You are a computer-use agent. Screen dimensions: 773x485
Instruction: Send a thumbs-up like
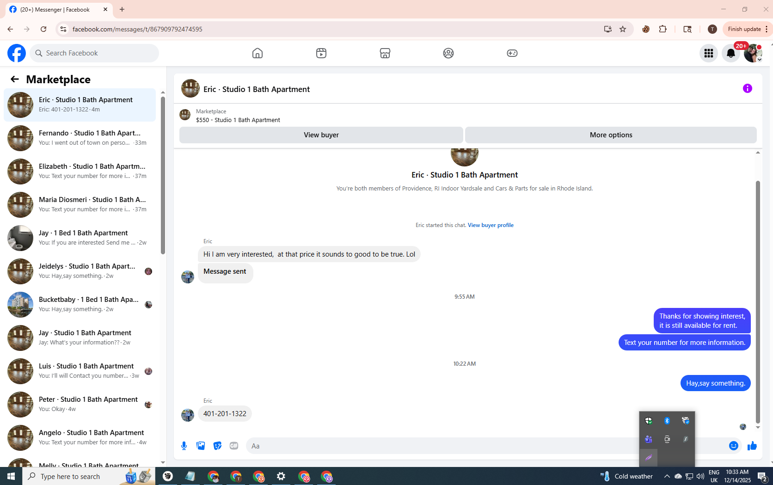pyautogui.click(x=752, y=446)
